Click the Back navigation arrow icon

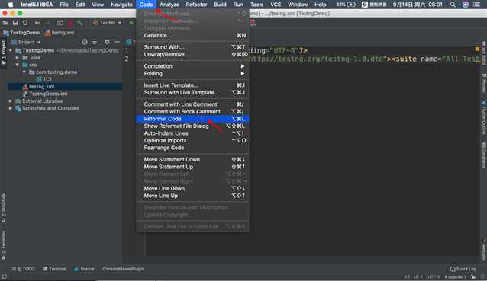pos(37,23)
